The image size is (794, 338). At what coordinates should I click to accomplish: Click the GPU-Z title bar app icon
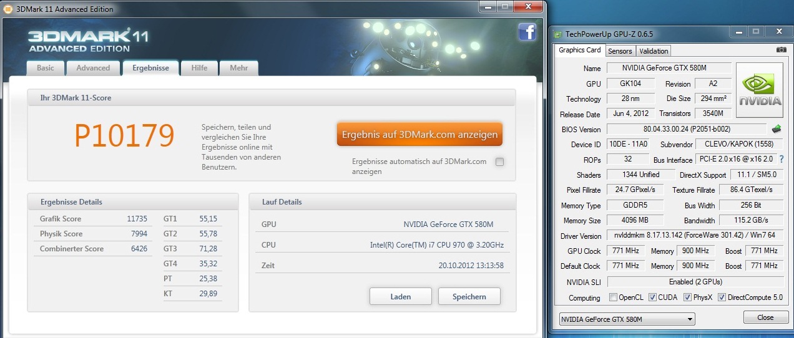(x=557, y=34)
